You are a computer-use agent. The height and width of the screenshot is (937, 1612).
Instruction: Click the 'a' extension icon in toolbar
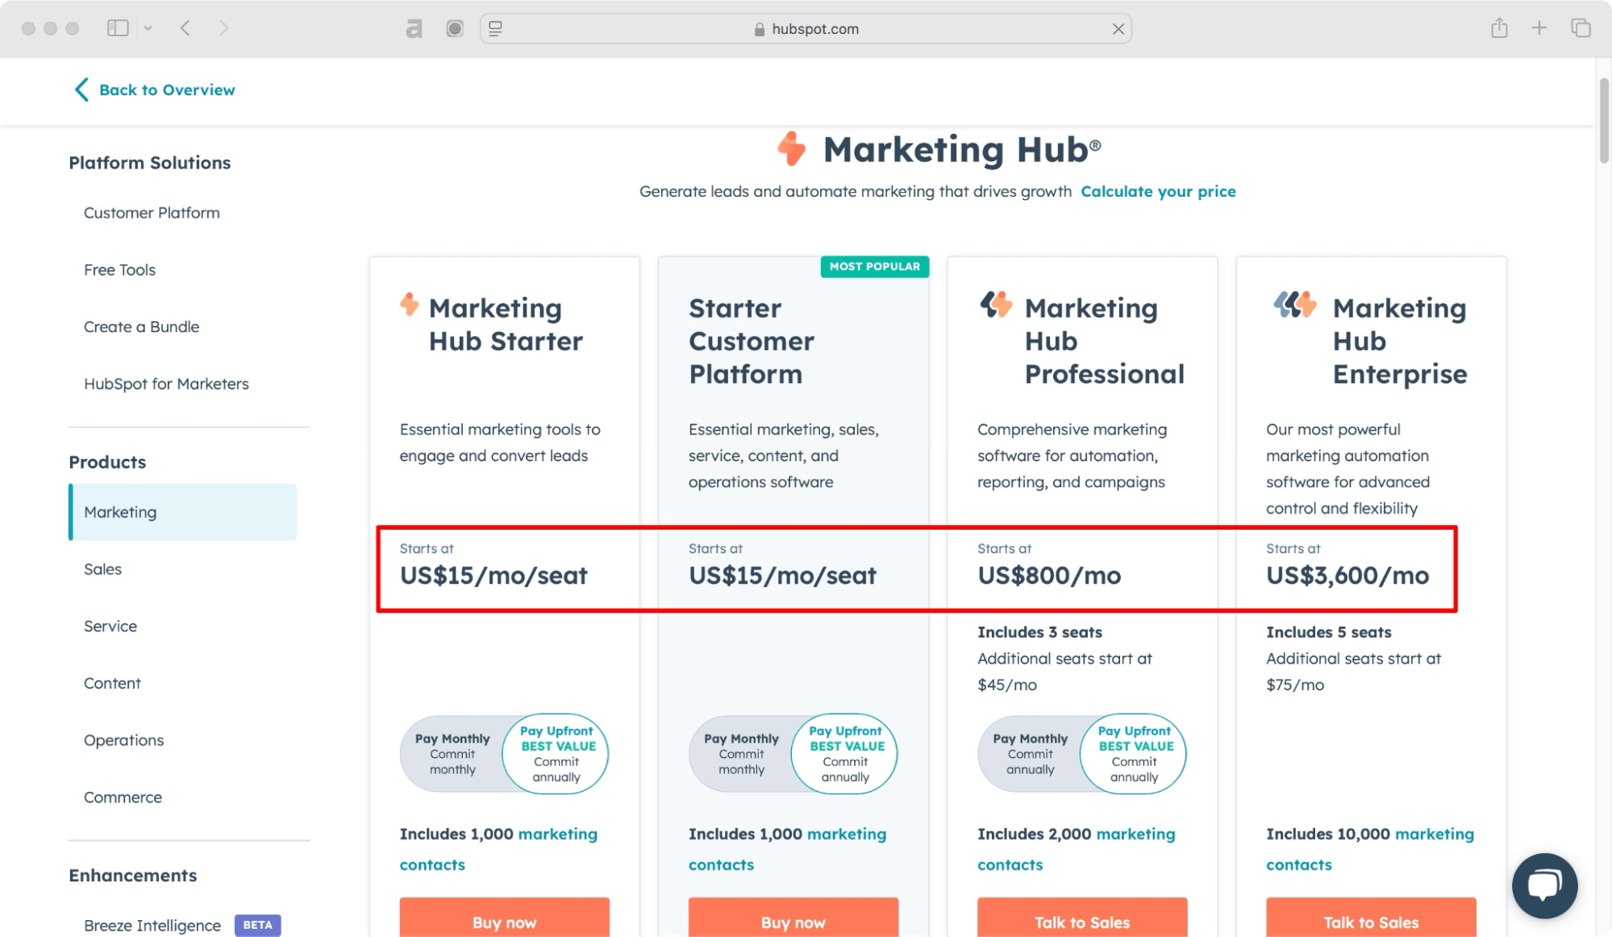click(414, 29)
